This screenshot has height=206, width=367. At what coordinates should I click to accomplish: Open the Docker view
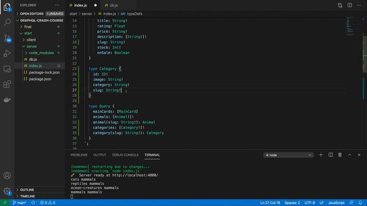pos(7,100)
